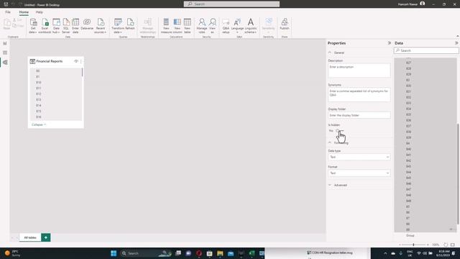Collapse the Formatting section

click(330, 142)
